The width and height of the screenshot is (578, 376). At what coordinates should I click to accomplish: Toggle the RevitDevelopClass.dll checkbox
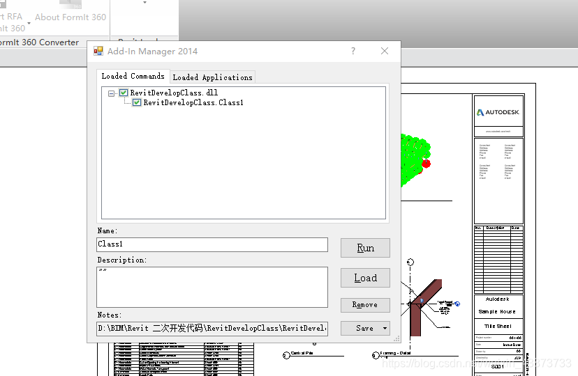(x=124, y=93)
